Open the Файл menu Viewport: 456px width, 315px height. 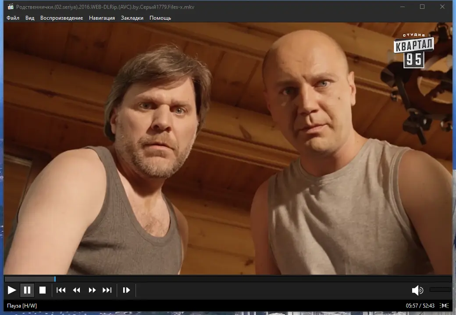pos(13,18)
